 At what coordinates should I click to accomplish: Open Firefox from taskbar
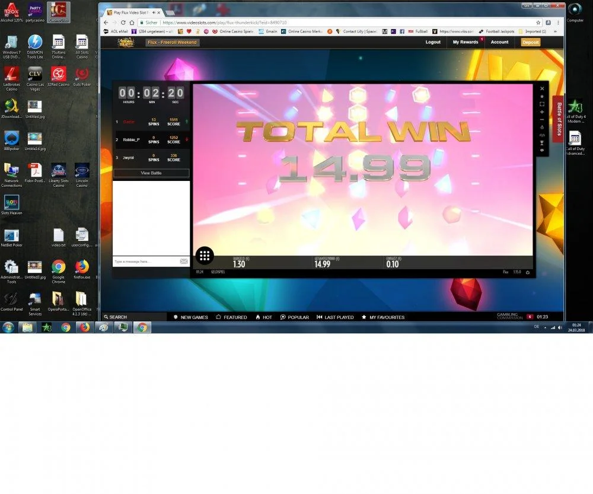85,327
